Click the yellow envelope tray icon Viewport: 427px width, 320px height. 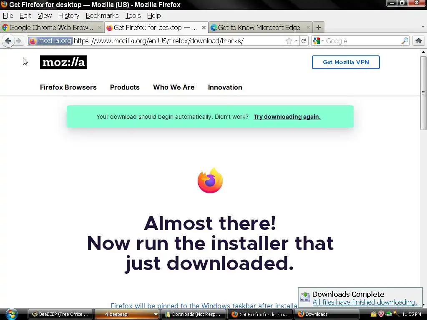point(373,314)
